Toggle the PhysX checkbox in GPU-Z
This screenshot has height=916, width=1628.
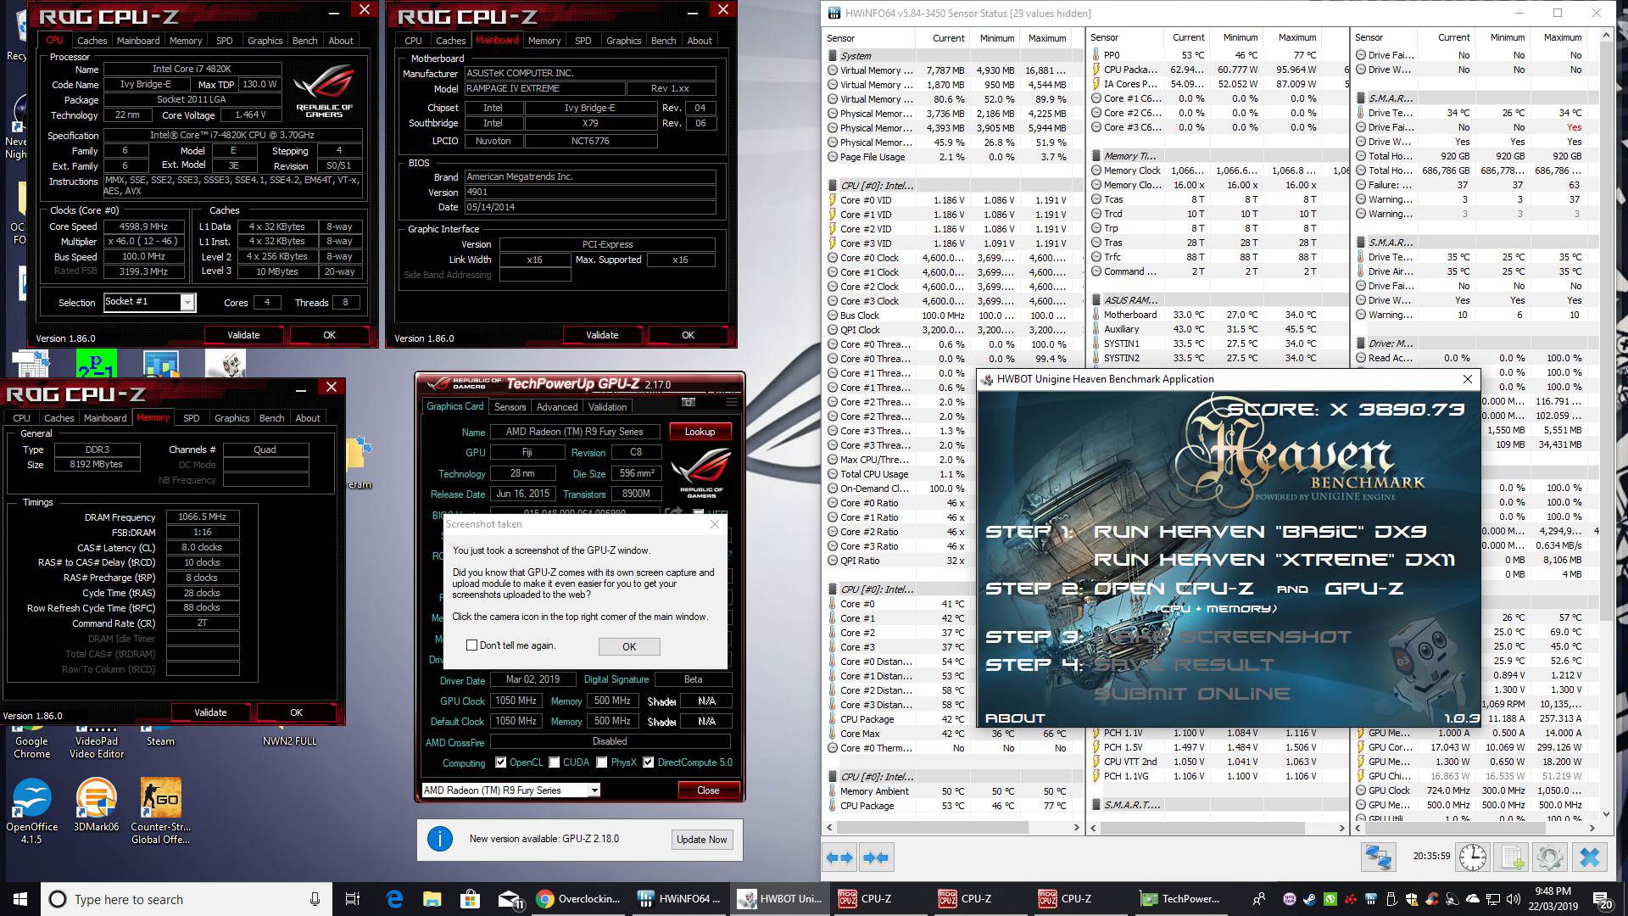pos(602,762)
